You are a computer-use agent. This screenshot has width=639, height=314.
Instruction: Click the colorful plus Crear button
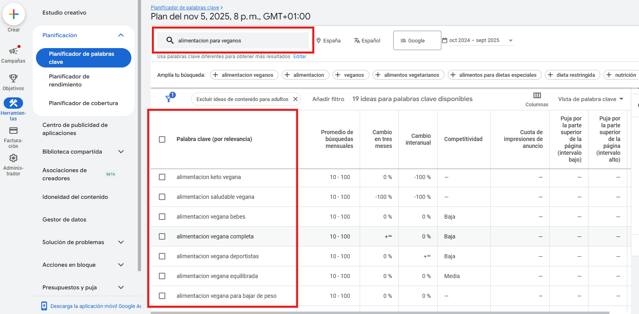14,14
